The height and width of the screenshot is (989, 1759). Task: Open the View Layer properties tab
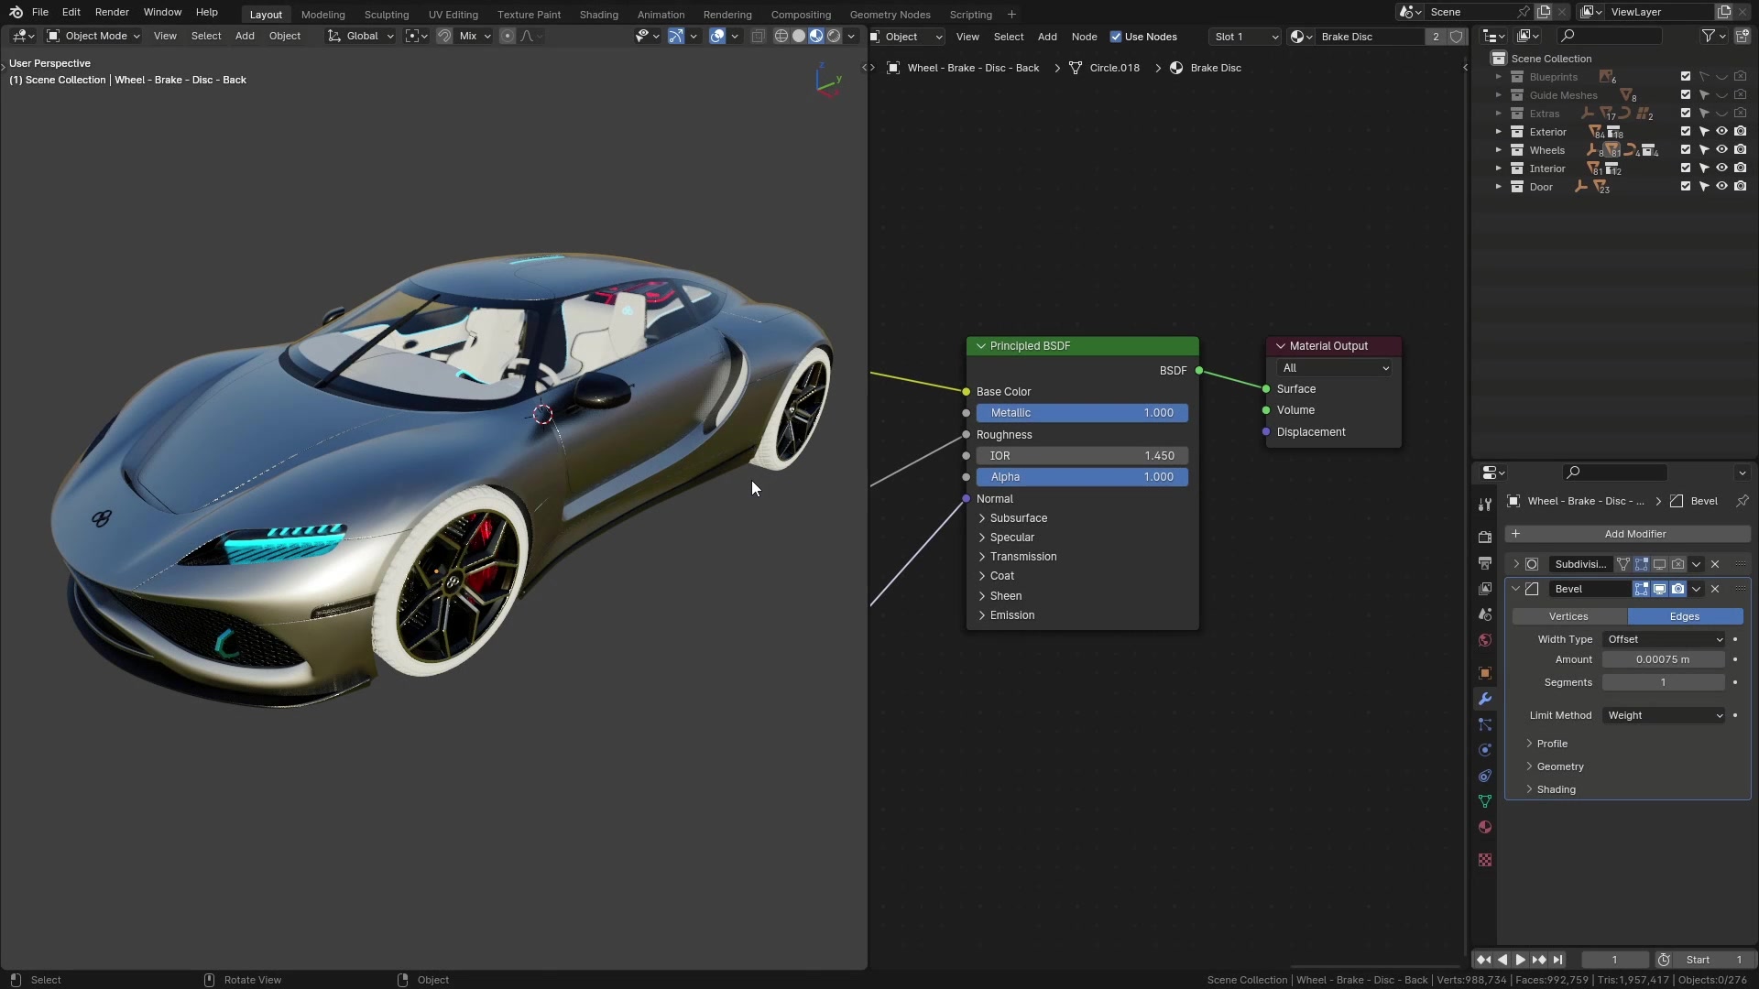click(1485, 589)
